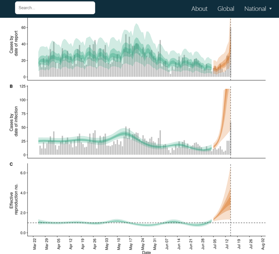Image resolution: width=279 pixels, height=254 pixels.
Task: Click the 'Apr 26' date tick label
Action: [95, 244]
